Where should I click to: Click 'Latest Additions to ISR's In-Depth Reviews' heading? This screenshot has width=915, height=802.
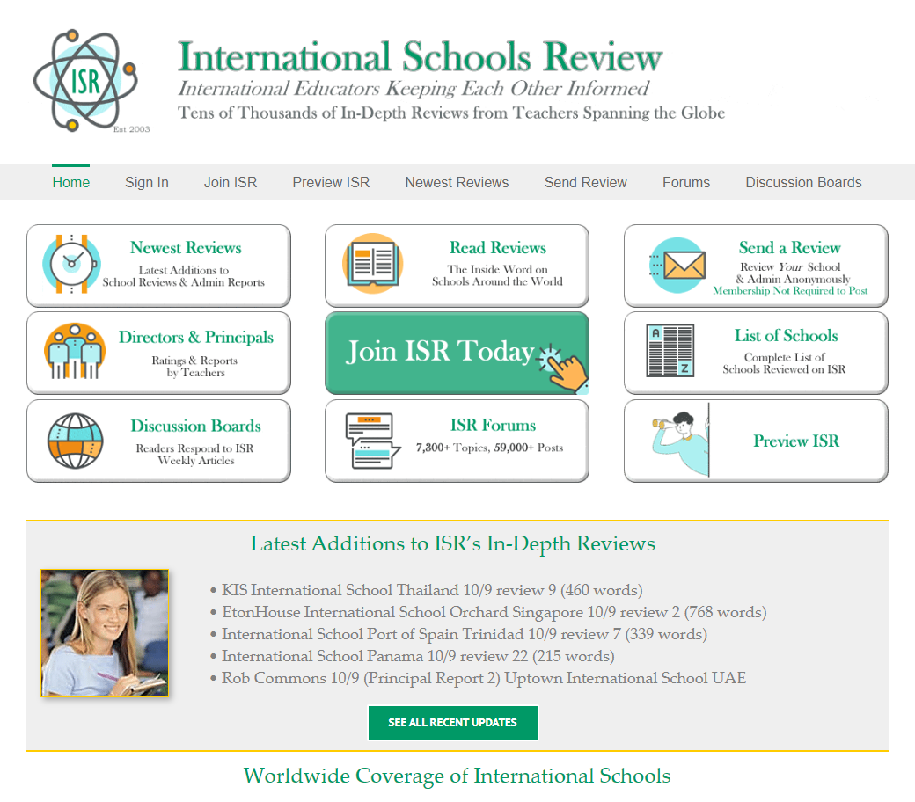pyautogui.click(x=453, y=543)
